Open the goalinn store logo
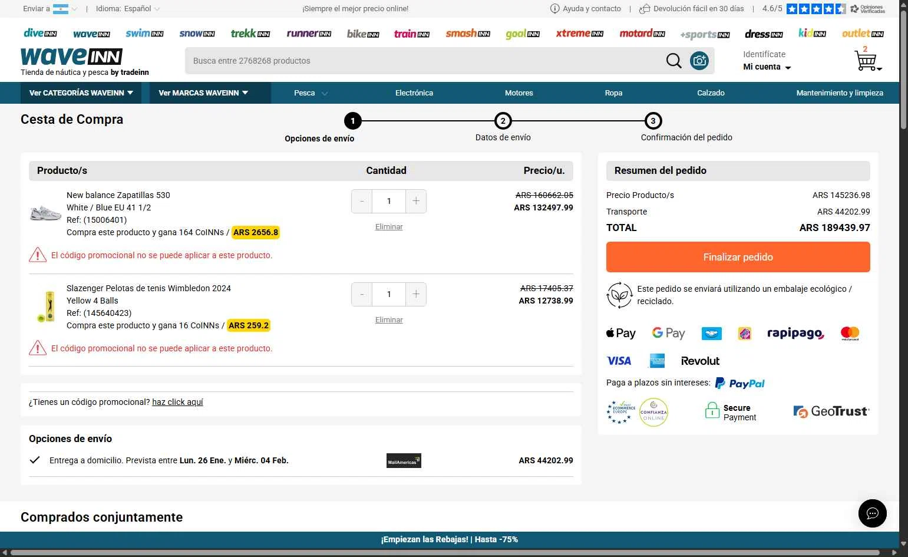Viewport: 908px width, 557px height. 523,34
